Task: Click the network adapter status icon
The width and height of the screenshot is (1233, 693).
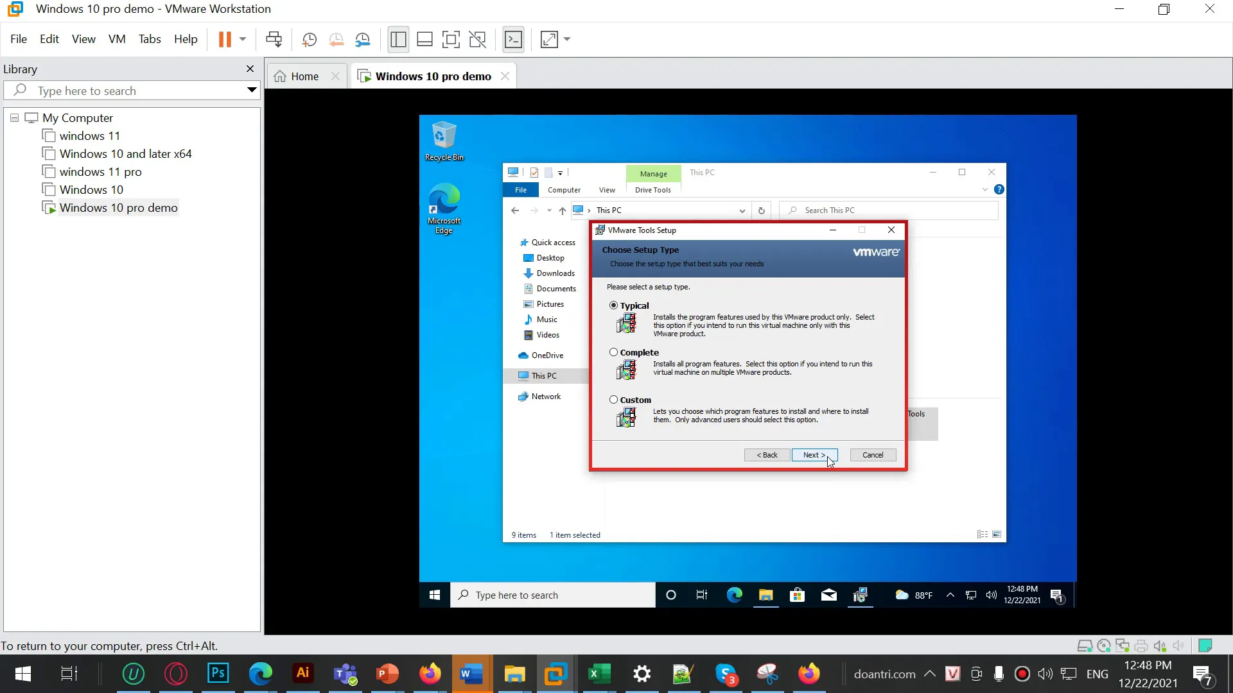Action: (x=1123, y=646)
